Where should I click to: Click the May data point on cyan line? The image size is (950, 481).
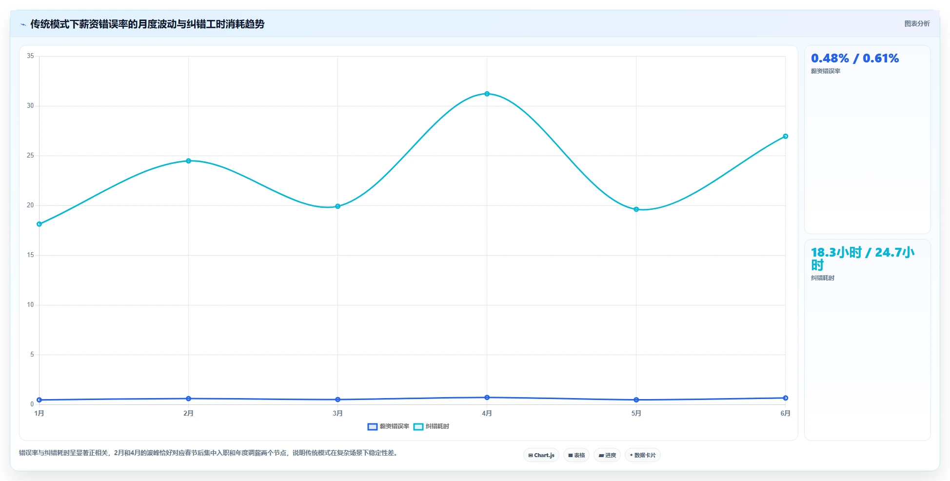tap(636, 209)
